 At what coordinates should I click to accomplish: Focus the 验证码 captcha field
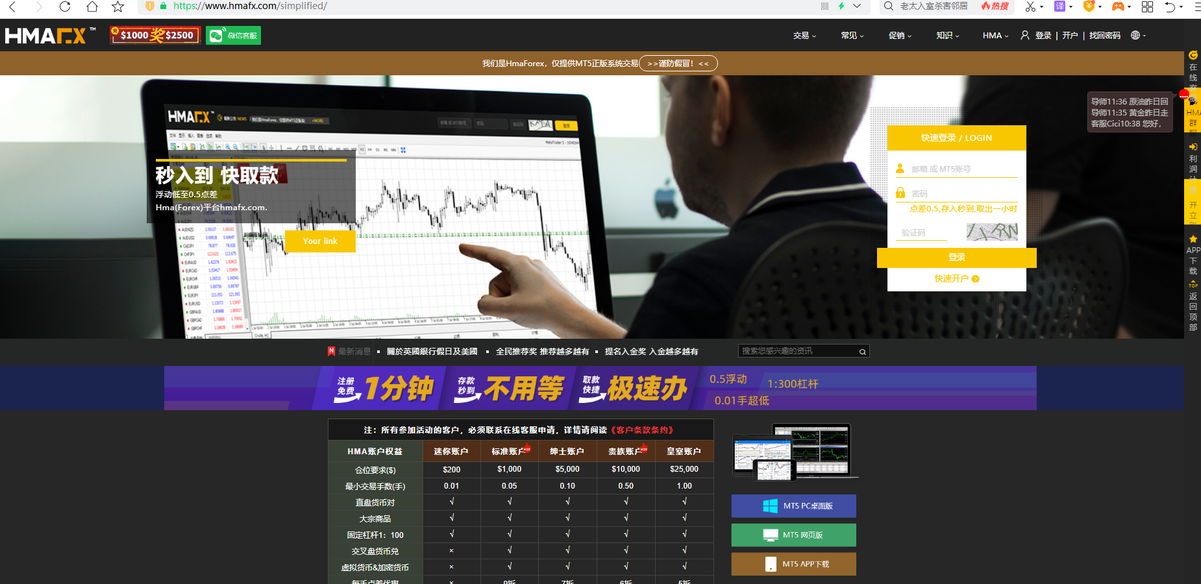[x=922, y=232]
